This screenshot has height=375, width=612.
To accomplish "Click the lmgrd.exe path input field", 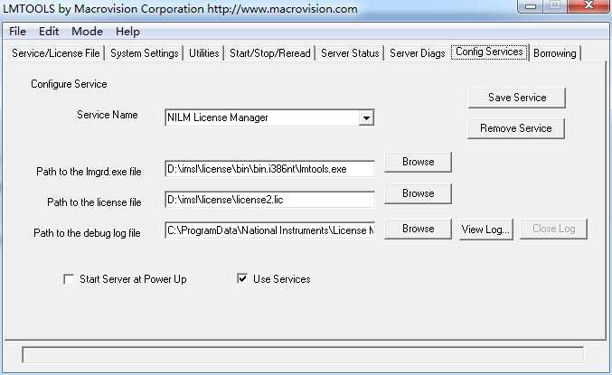I will click(269, 169).
